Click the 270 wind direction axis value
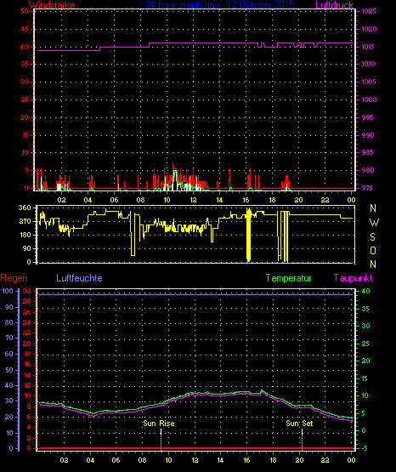 pos(25,221)
